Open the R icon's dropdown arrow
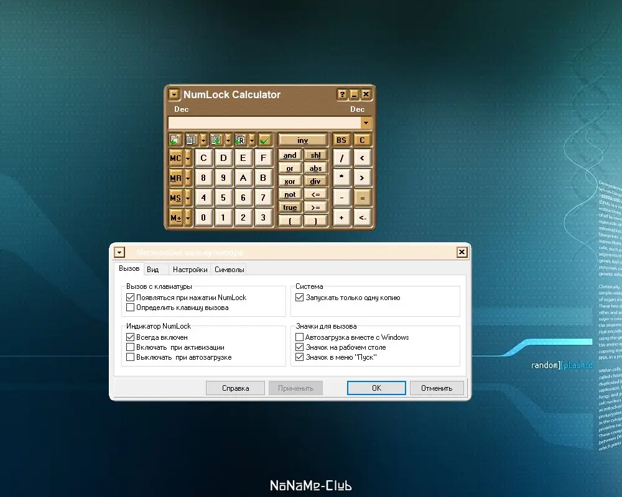The width and height of the screenshot is (622, 497). point(252,140)
